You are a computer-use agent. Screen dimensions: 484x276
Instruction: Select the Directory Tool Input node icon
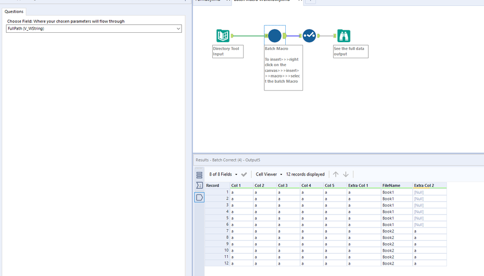[x=223, y=35]
